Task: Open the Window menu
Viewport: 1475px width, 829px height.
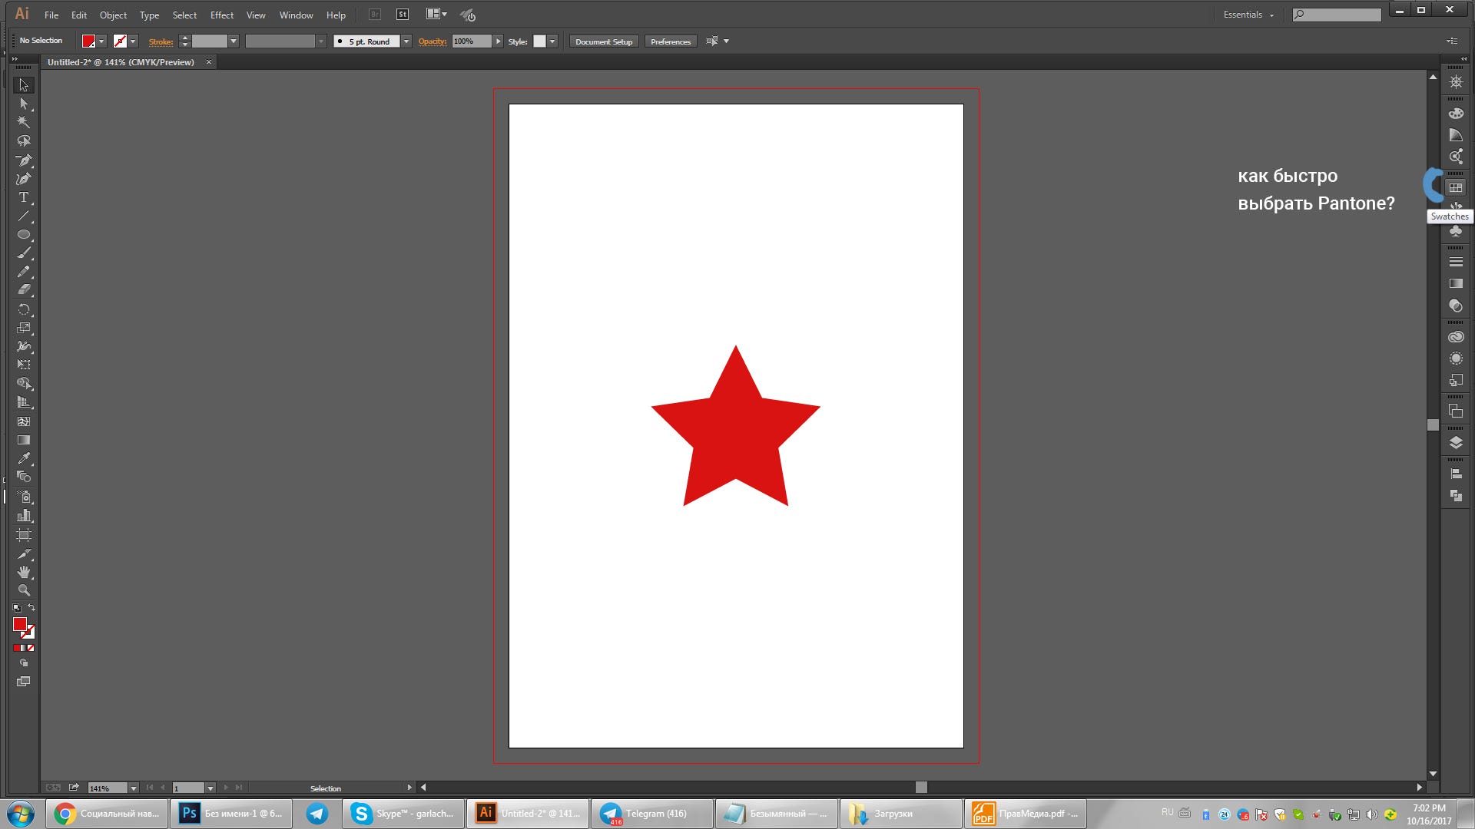Action: [x=296, y=15]
